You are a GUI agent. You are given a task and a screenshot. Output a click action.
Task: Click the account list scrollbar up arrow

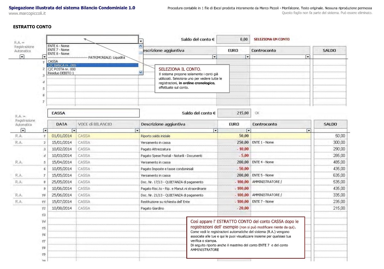(140, 46)
